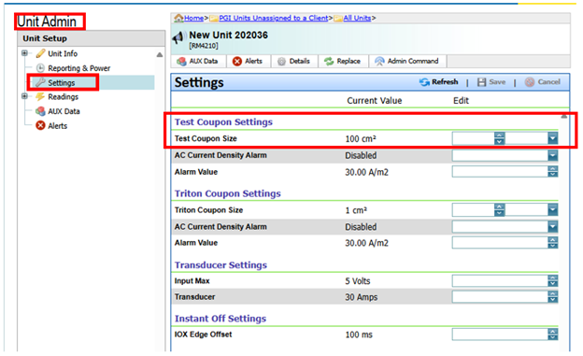Click the Instant Off Settings section heading
This screenshot has height=356, width=583.
tap(220, 319)
